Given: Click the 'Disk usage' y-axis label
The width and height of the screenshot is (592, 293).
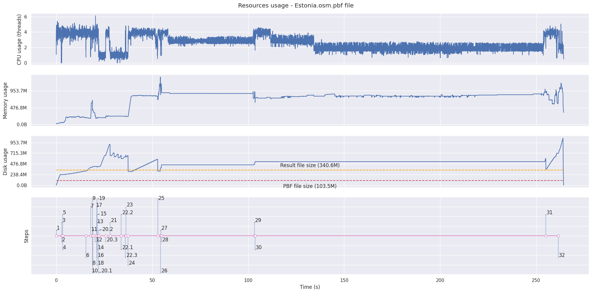Looking at the screenshot, I should (5, 162).
